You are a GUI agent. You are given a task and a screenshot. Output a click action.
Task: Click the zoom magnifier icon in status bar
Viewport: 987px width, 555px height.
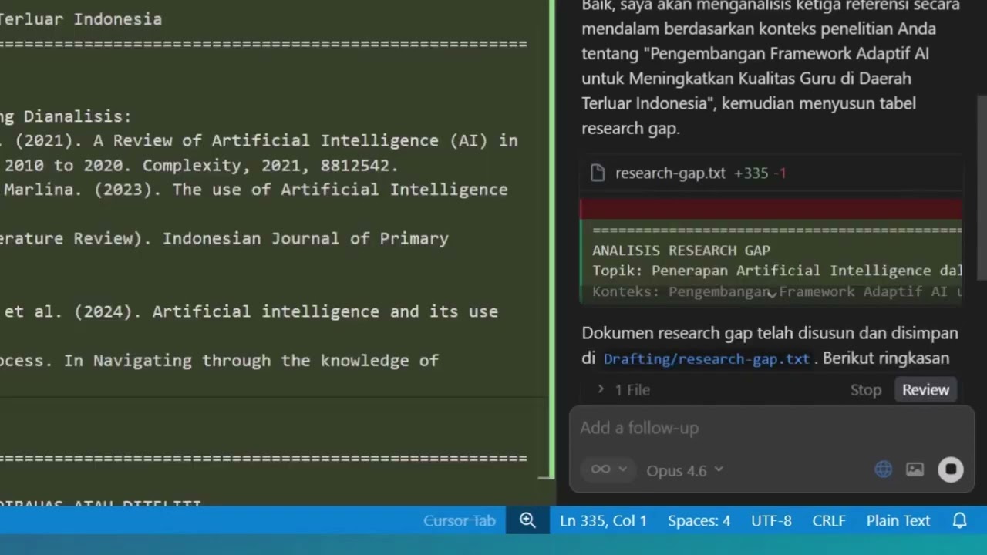[x=527, y=520]
